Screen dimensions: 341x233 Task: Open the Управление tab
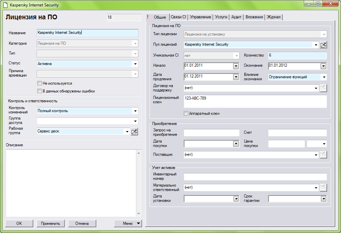(x=200, y=17)
